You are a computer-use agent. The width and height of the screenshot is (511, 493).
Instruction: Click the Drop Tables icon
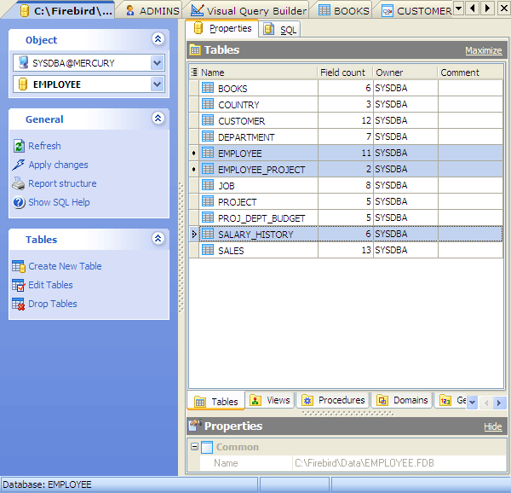click(x=19, y=304)
